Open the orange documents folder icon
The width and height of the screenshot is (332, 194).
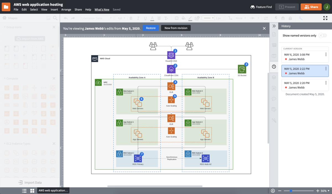coord(6,7)
